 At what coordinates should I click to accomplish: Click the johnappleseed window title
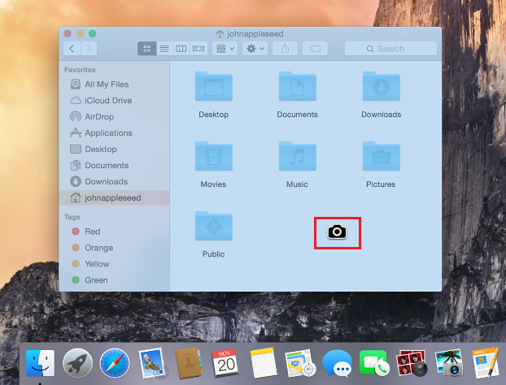(255, 34)
